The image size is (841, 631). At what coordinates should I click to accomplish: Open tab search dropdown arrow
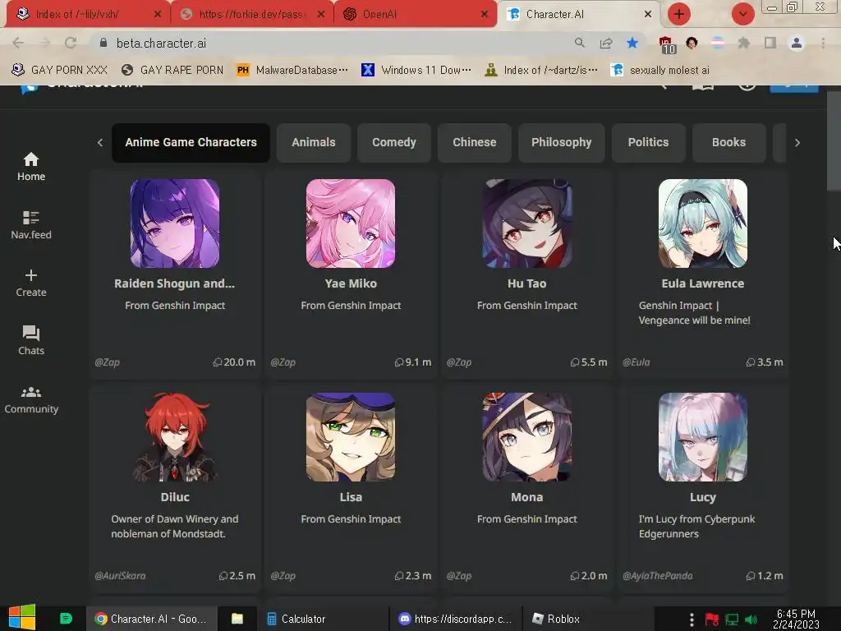coord(743,14)
